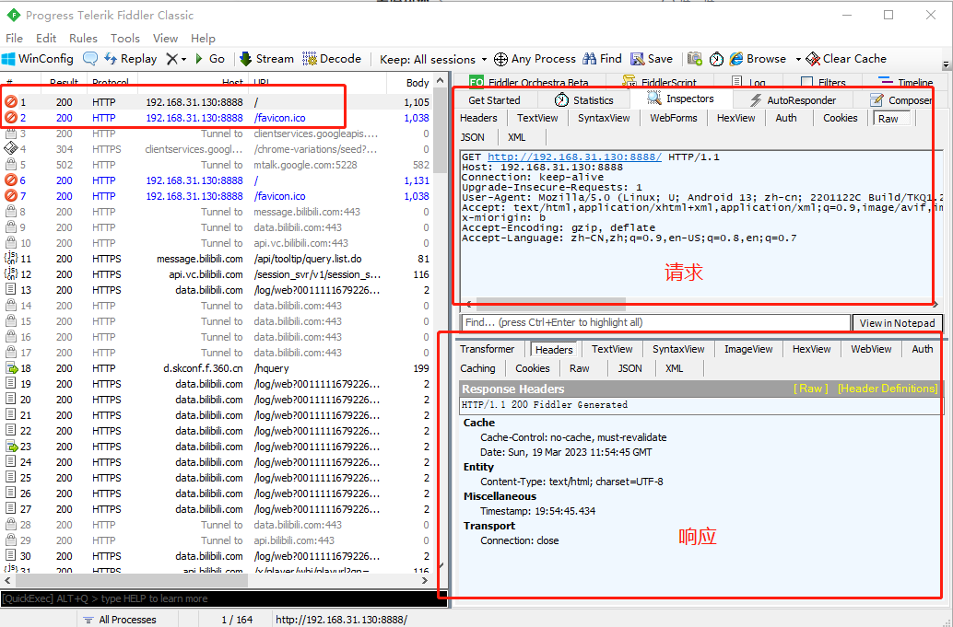953x627 pixels.
Task: Select the mtalk.google.com:5228 tunnel session
Action: (218, 165)
